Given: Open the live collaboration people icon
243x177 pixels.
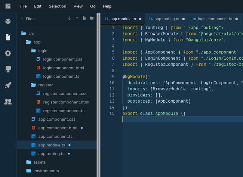Looking at the screenshot, I should [x=8, y=101].
